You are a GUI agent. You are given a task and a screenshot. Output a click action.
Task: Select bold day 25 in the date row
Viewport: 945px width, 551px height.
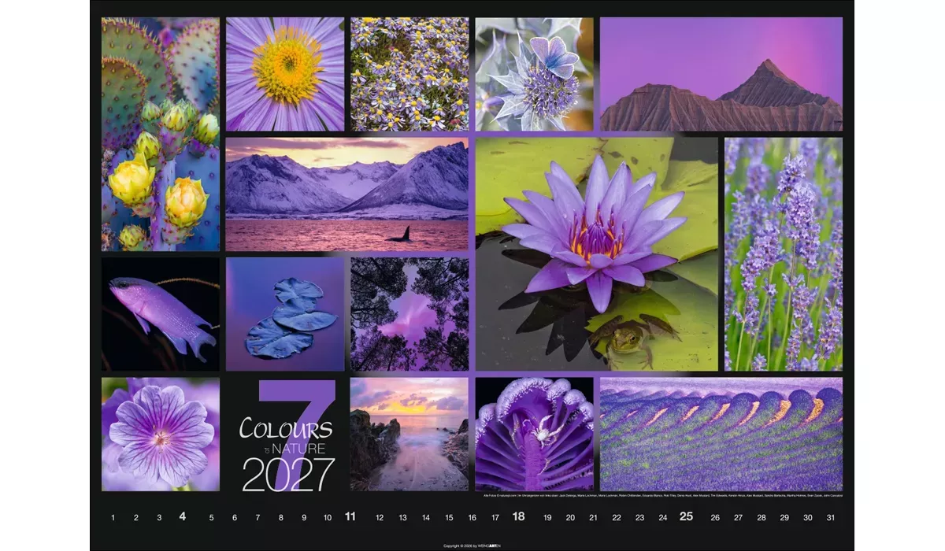coord(687,517)
